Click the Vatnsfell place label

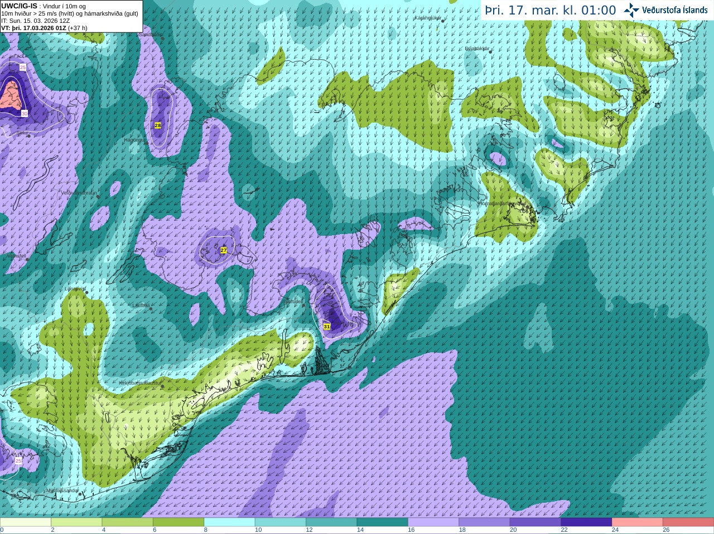[16, 256]
